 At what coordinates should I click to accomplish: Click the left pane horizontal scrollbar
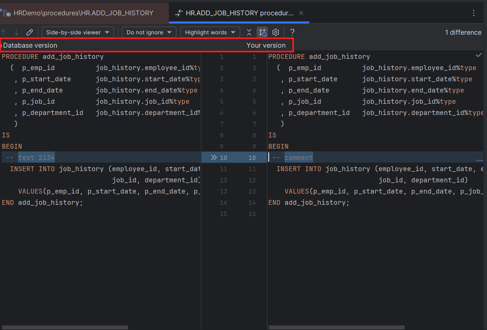(x=65, y=327)
